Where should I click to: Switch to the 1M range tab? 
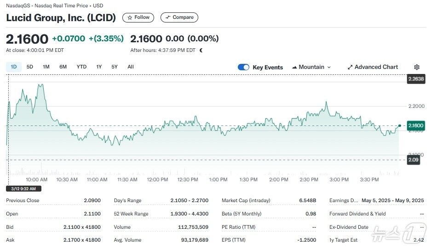click(x=46, y=67)
